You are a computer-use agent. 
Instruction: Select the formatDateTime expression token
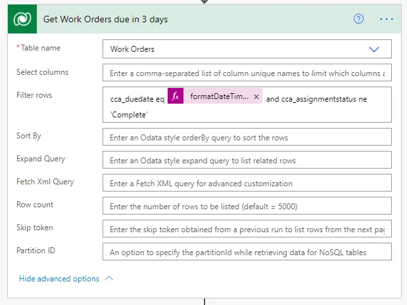tap(219, 96)
